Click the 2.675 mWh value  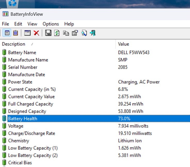coord(129,96)
